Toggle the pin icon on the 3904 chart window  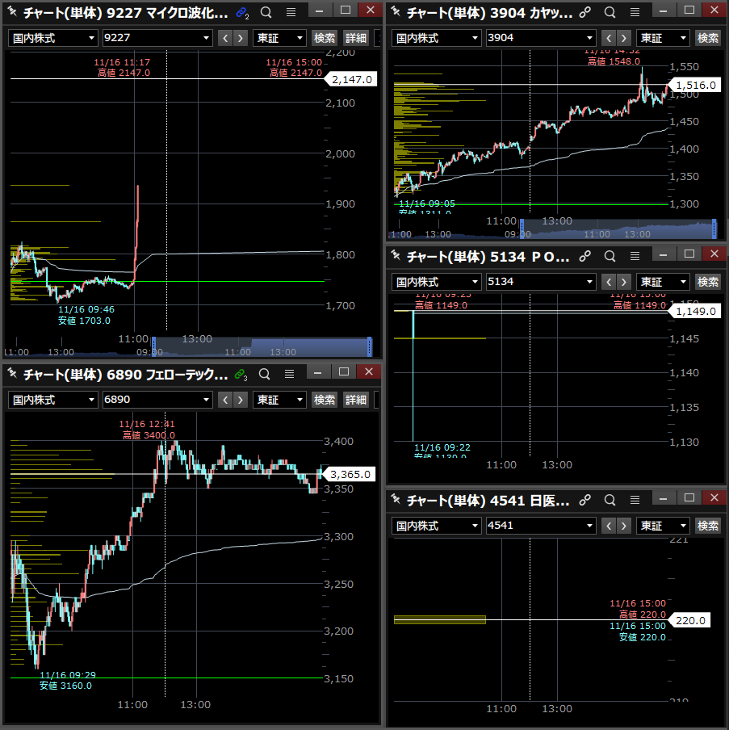point(396,12)
